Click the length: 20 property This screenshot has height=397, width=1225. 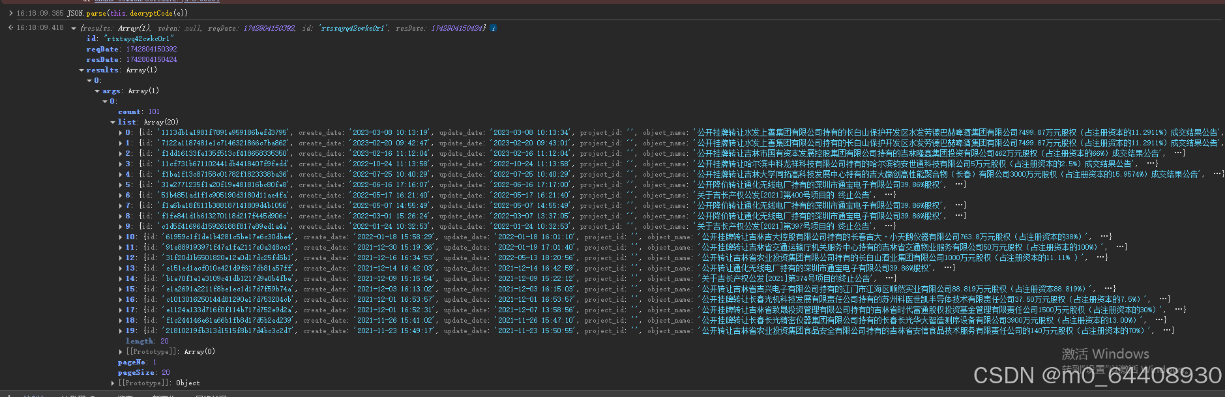(x=147, y=342)
